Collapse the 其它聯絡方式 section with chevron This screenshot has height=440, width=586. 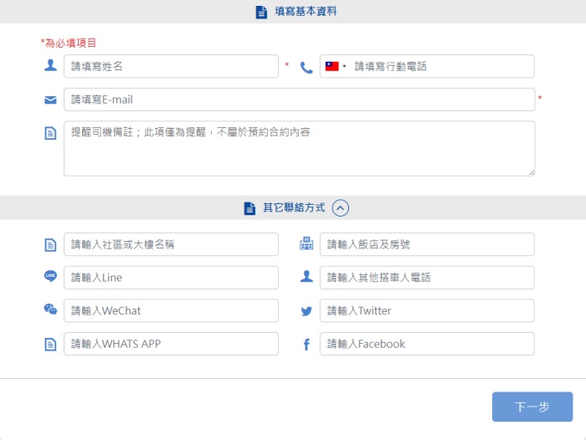341,208
